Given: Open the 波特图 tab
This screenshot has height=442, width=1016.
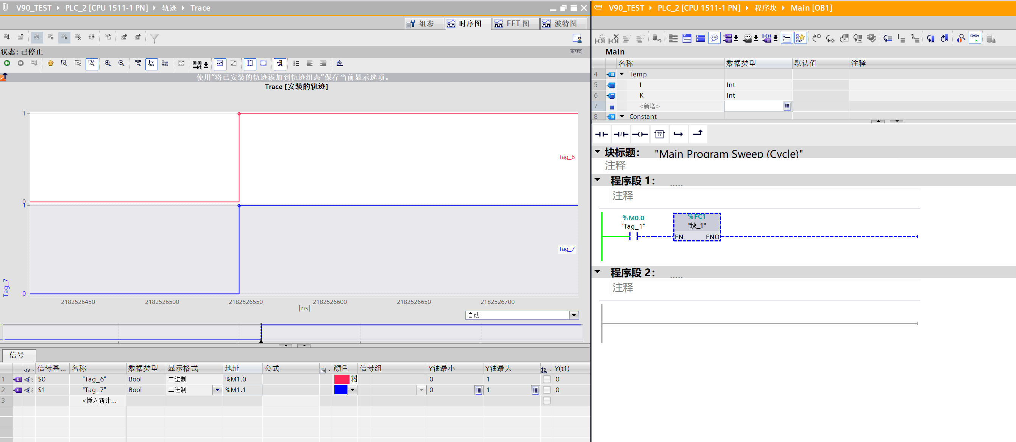Looking at the screenshot, I should (x=563, y=24).
